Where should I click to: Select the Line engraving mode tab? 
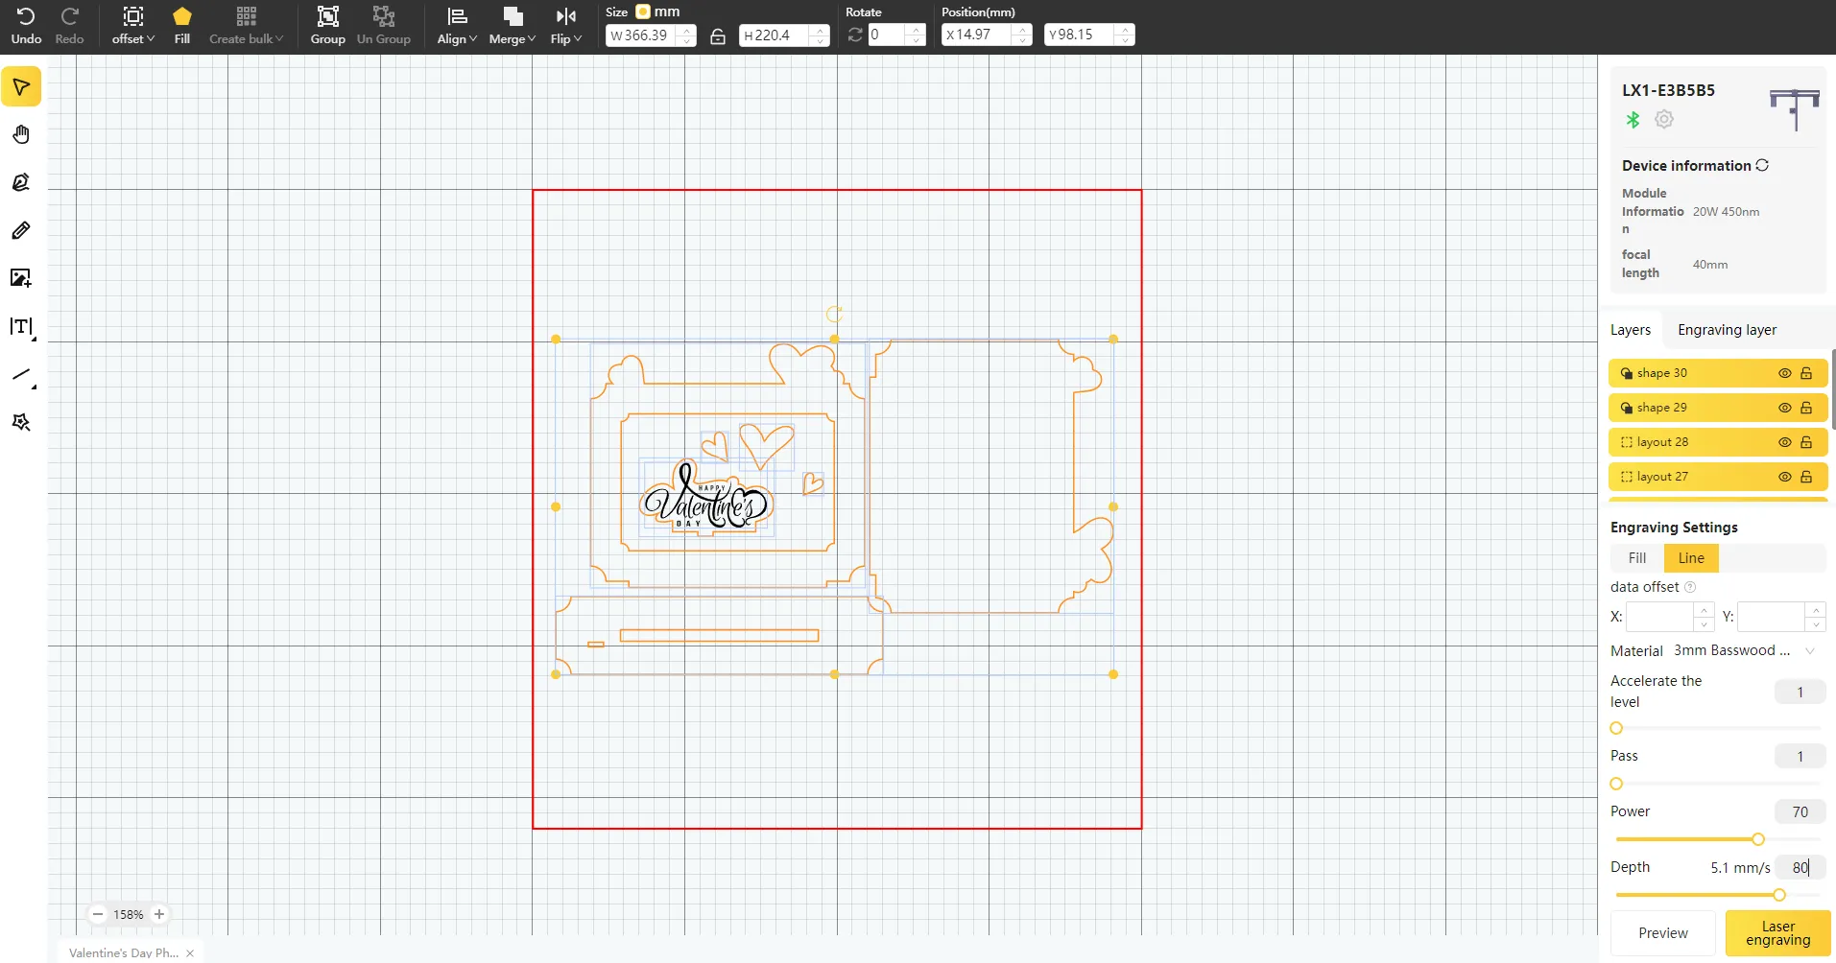[1691, 558]
